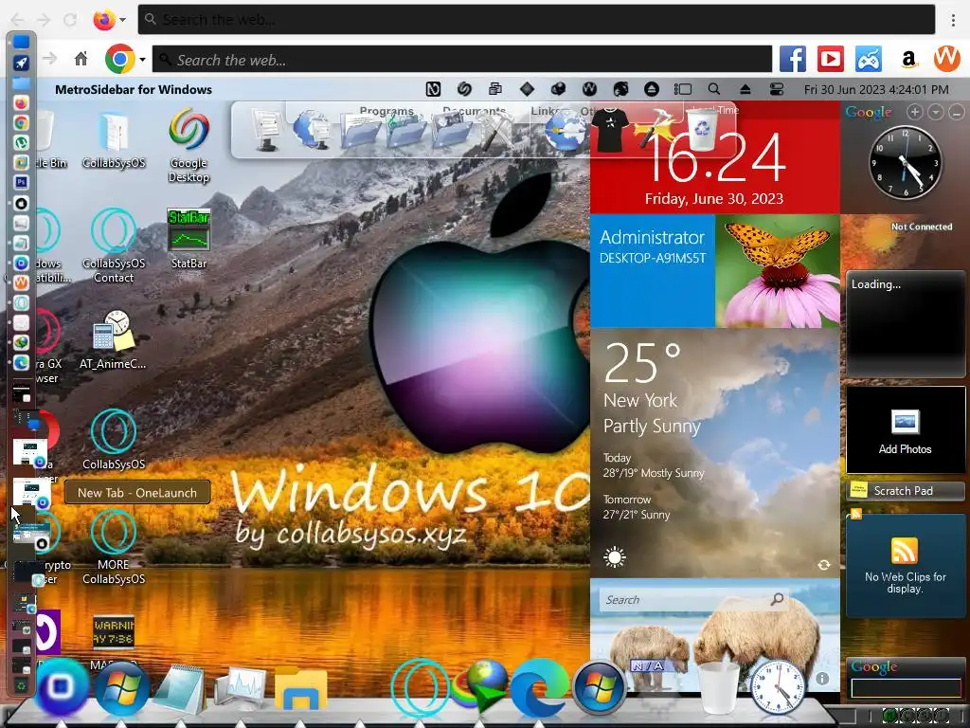Open the Google Desktop shortcut
This screenshot has width=970, height=728.
tap(189, 145)
